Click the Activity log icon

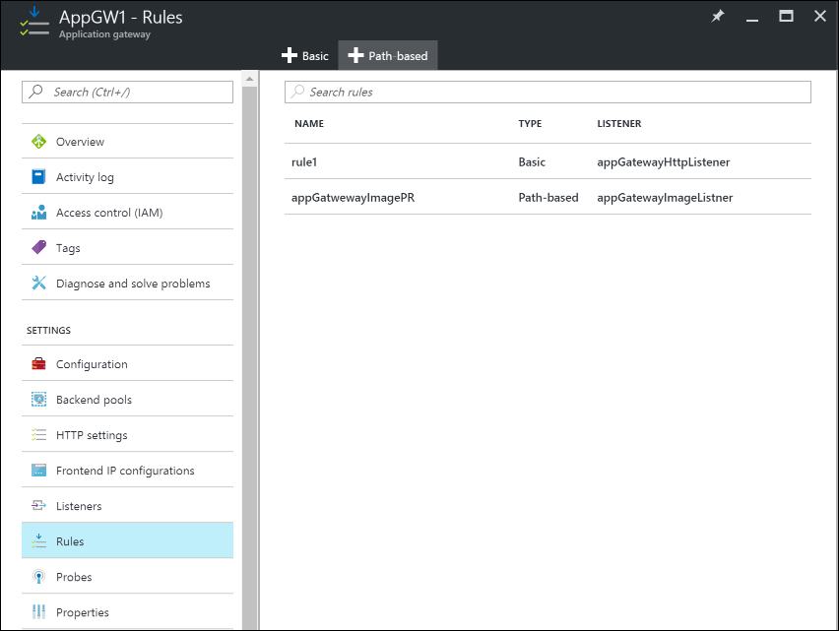click(39, 177)
